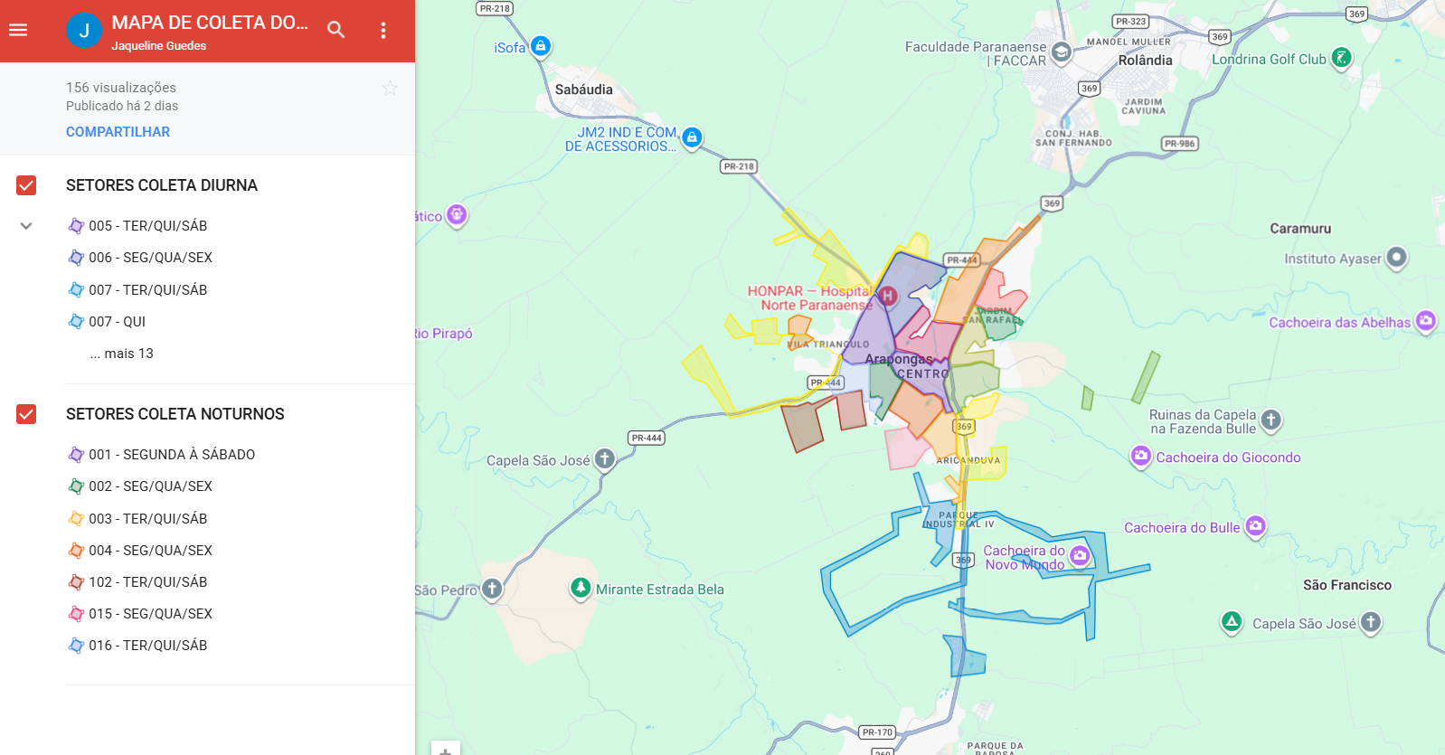Open the three-dot more options menu
The image size is (1445, 755).
point(383,31)
